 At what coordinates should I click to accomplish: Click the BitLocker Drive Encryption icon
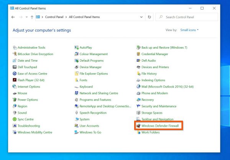point(15,54)
